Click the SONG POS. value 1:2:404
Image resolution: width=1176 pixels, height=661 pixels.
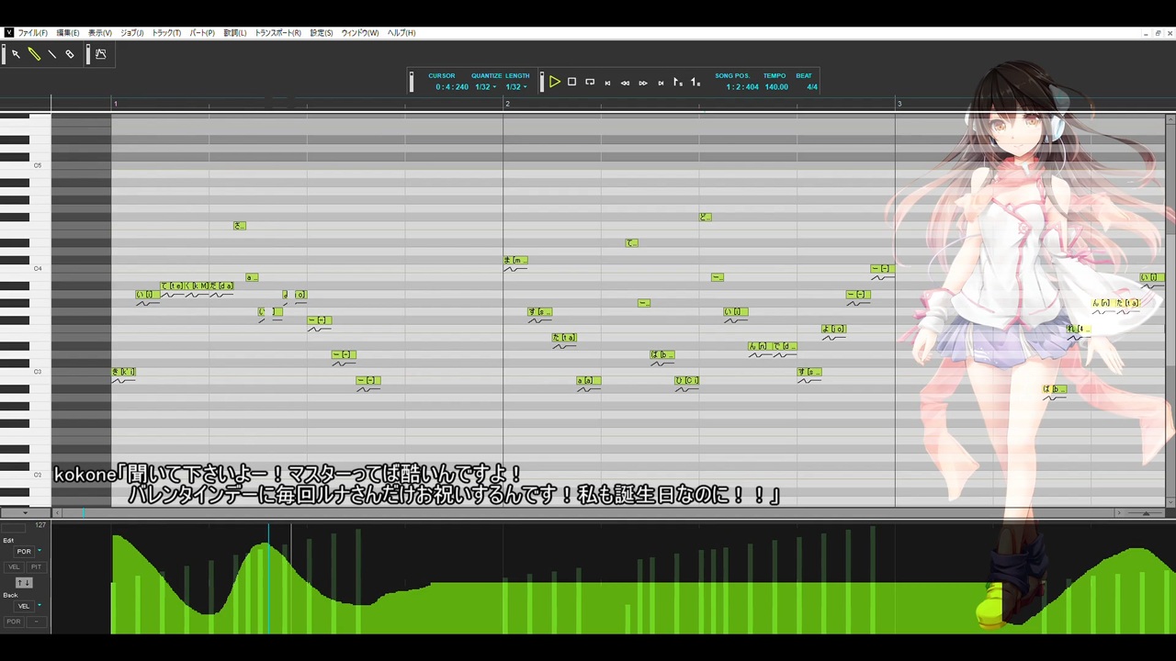[x=742, y=87]
